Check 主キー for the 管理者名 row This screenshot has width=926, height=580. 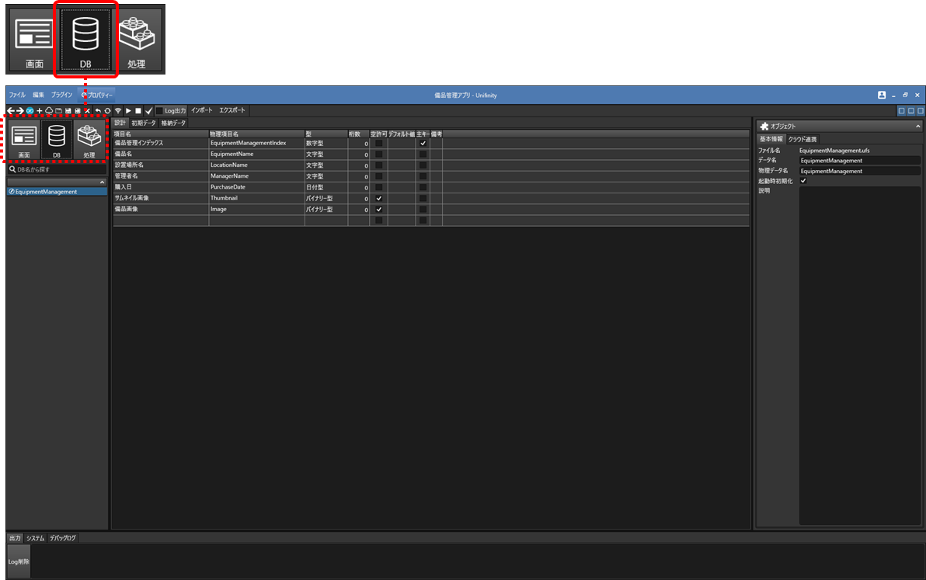(x=423, y=176)
